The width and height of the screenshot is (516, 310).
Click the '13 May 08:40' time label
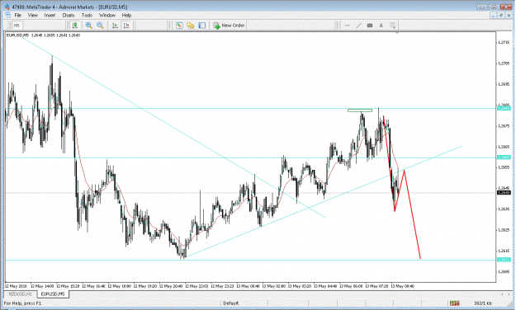tap(402, 286)
